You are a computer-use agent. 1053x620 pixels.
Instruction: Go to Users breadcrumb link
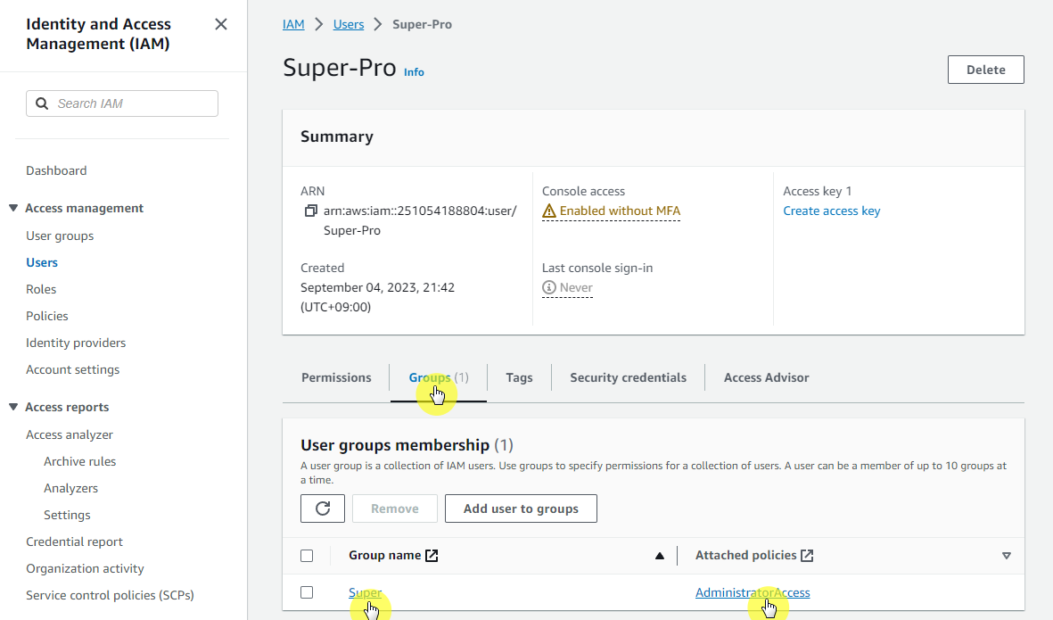point(349,24)
